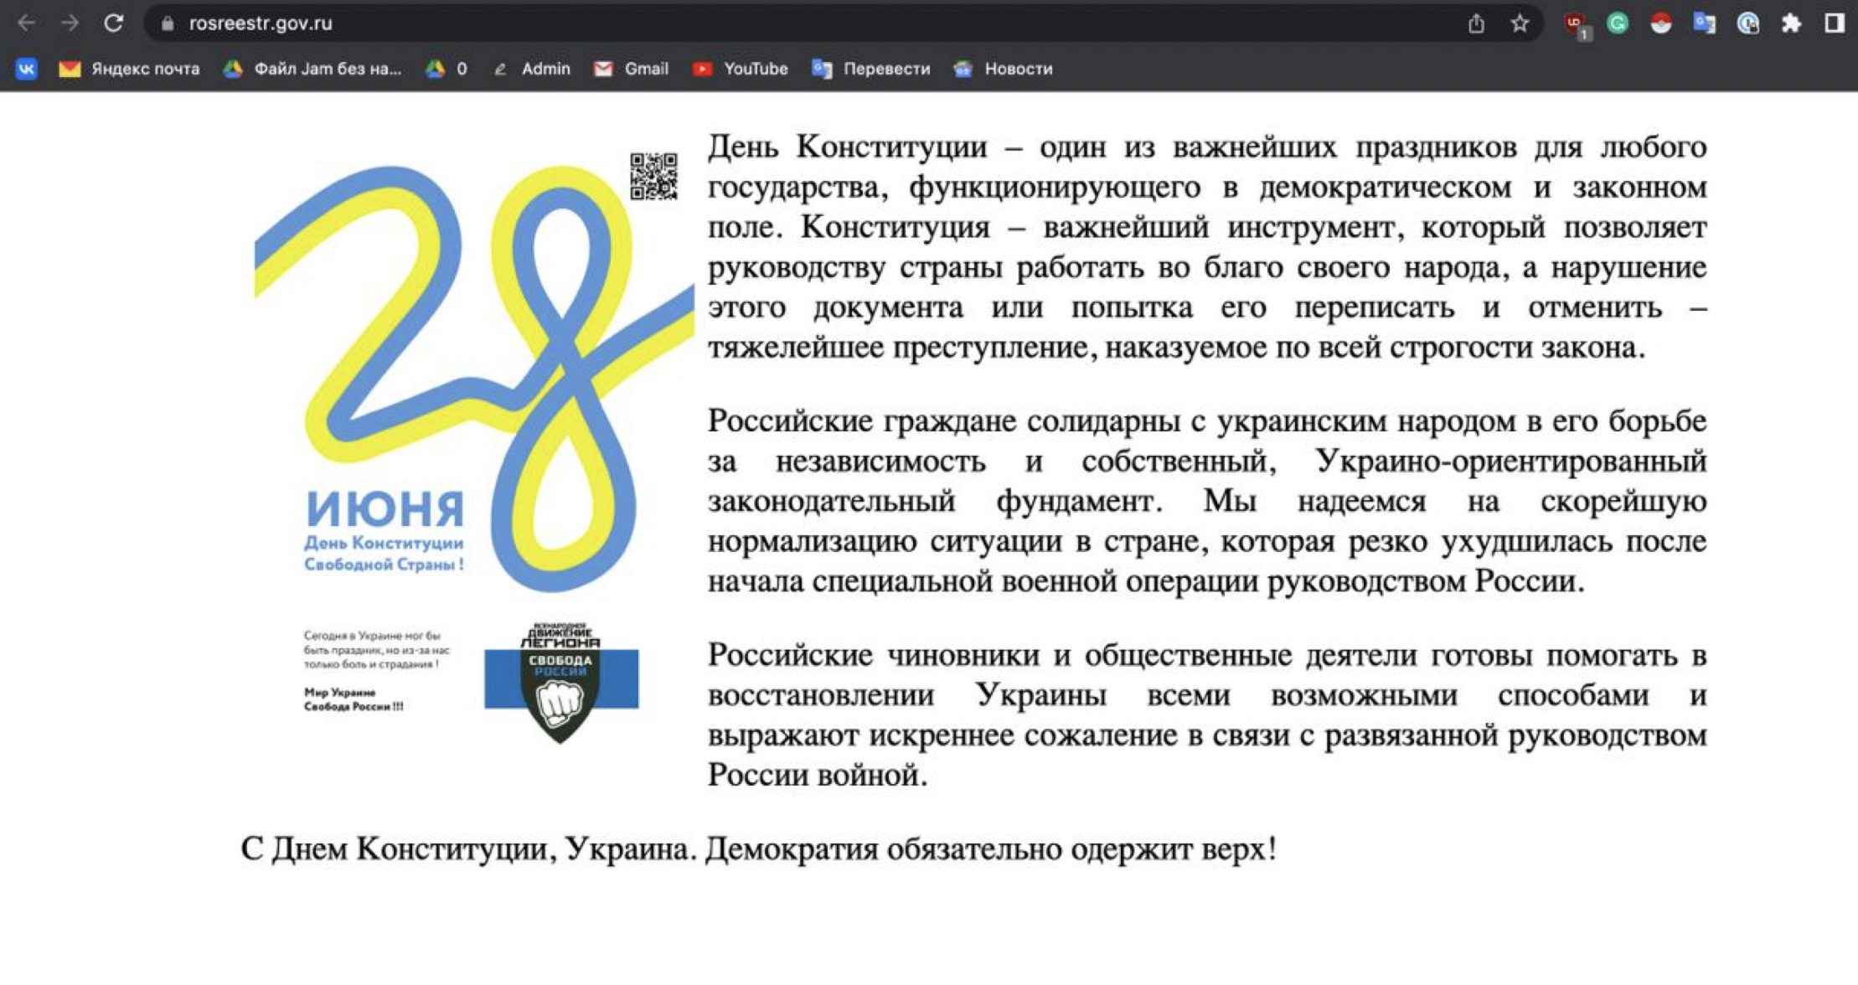Open the Google Translate extension
This screenshot has width=1858, height=985.
pos(1704,23)
